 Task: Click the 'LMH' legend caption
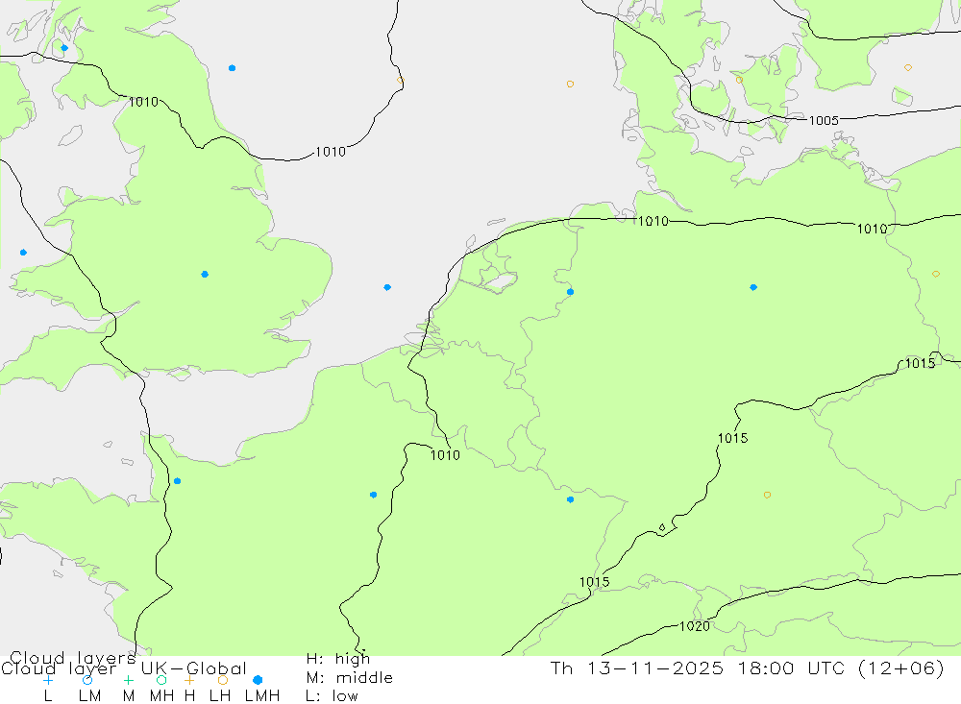[262, 696]
